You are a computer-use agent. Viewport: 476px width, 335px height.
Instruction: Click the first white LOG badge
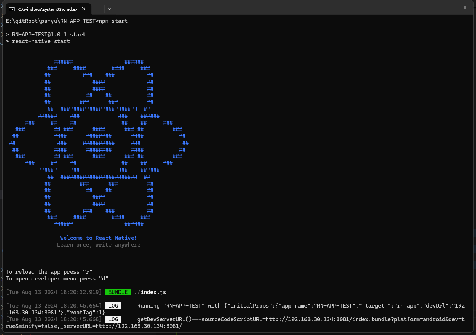pyautogui.click(x=113, y=306)
